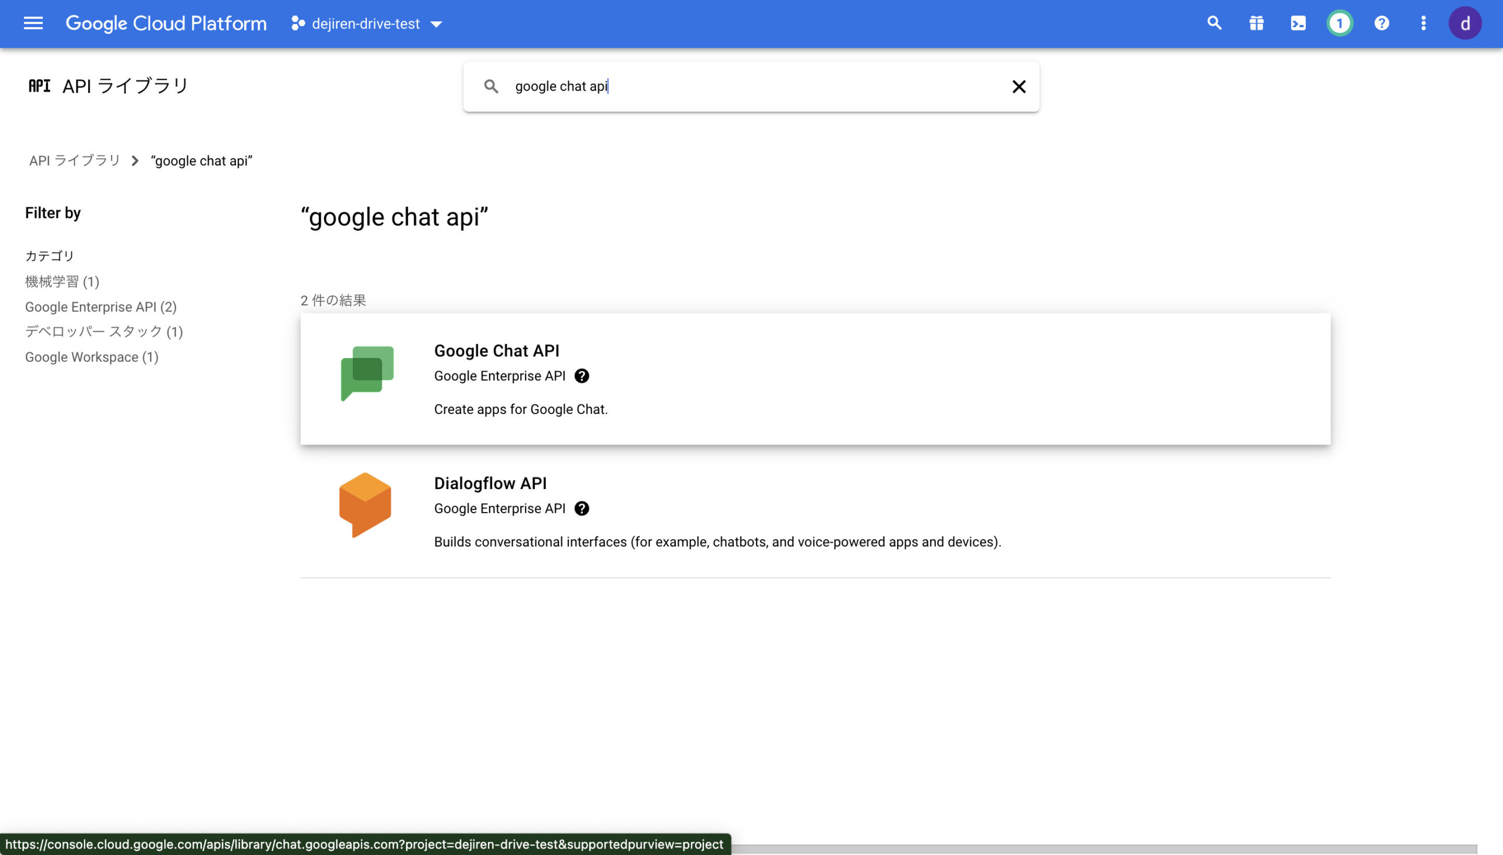Activate Cloud Shell terminal icon
This screenshot has height=855, width=1503.
[1298, 23]
